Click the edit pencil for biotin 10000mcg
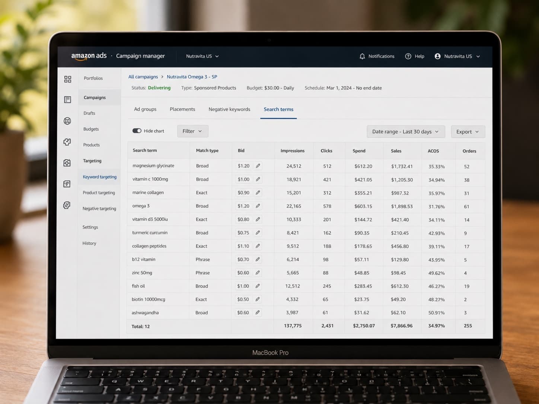The image size is (539, 404). click(x=257, y=299)
